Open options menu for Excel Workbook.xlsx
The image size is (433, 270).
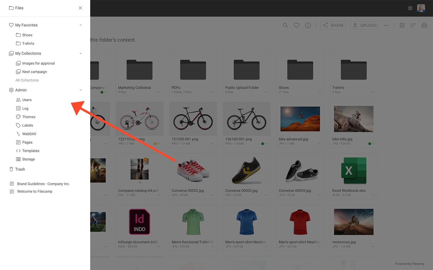[x=373, y=195]
